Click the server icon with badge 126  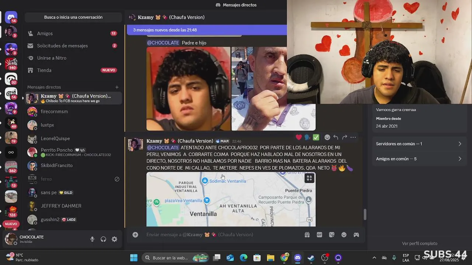pos(11,211)
